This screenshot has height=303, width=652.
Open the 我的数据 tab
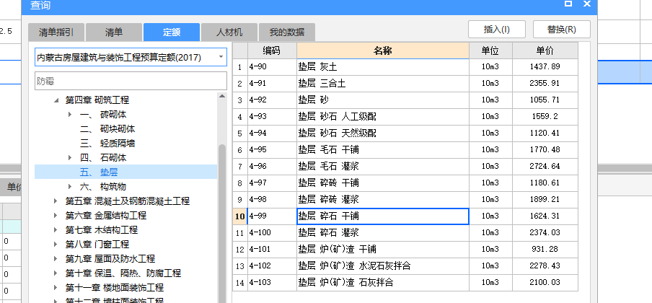pyautogui.click(x=286, y=32)
